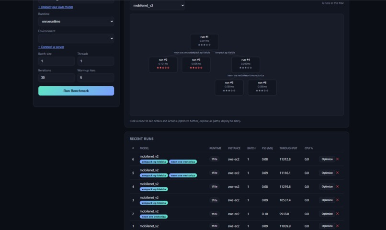
Task: Delete run 1 with its red X
Action: [x=338, y=226]
